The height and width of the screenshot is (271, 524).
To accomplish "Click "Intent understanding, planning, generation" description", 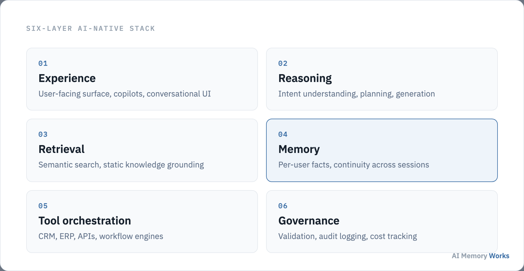I will 357,94.
